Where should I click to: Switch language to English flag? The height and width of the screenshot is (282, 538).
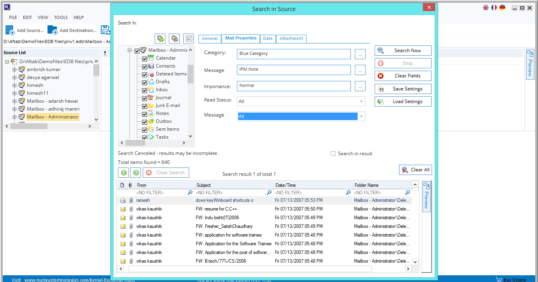pos(486,8)
